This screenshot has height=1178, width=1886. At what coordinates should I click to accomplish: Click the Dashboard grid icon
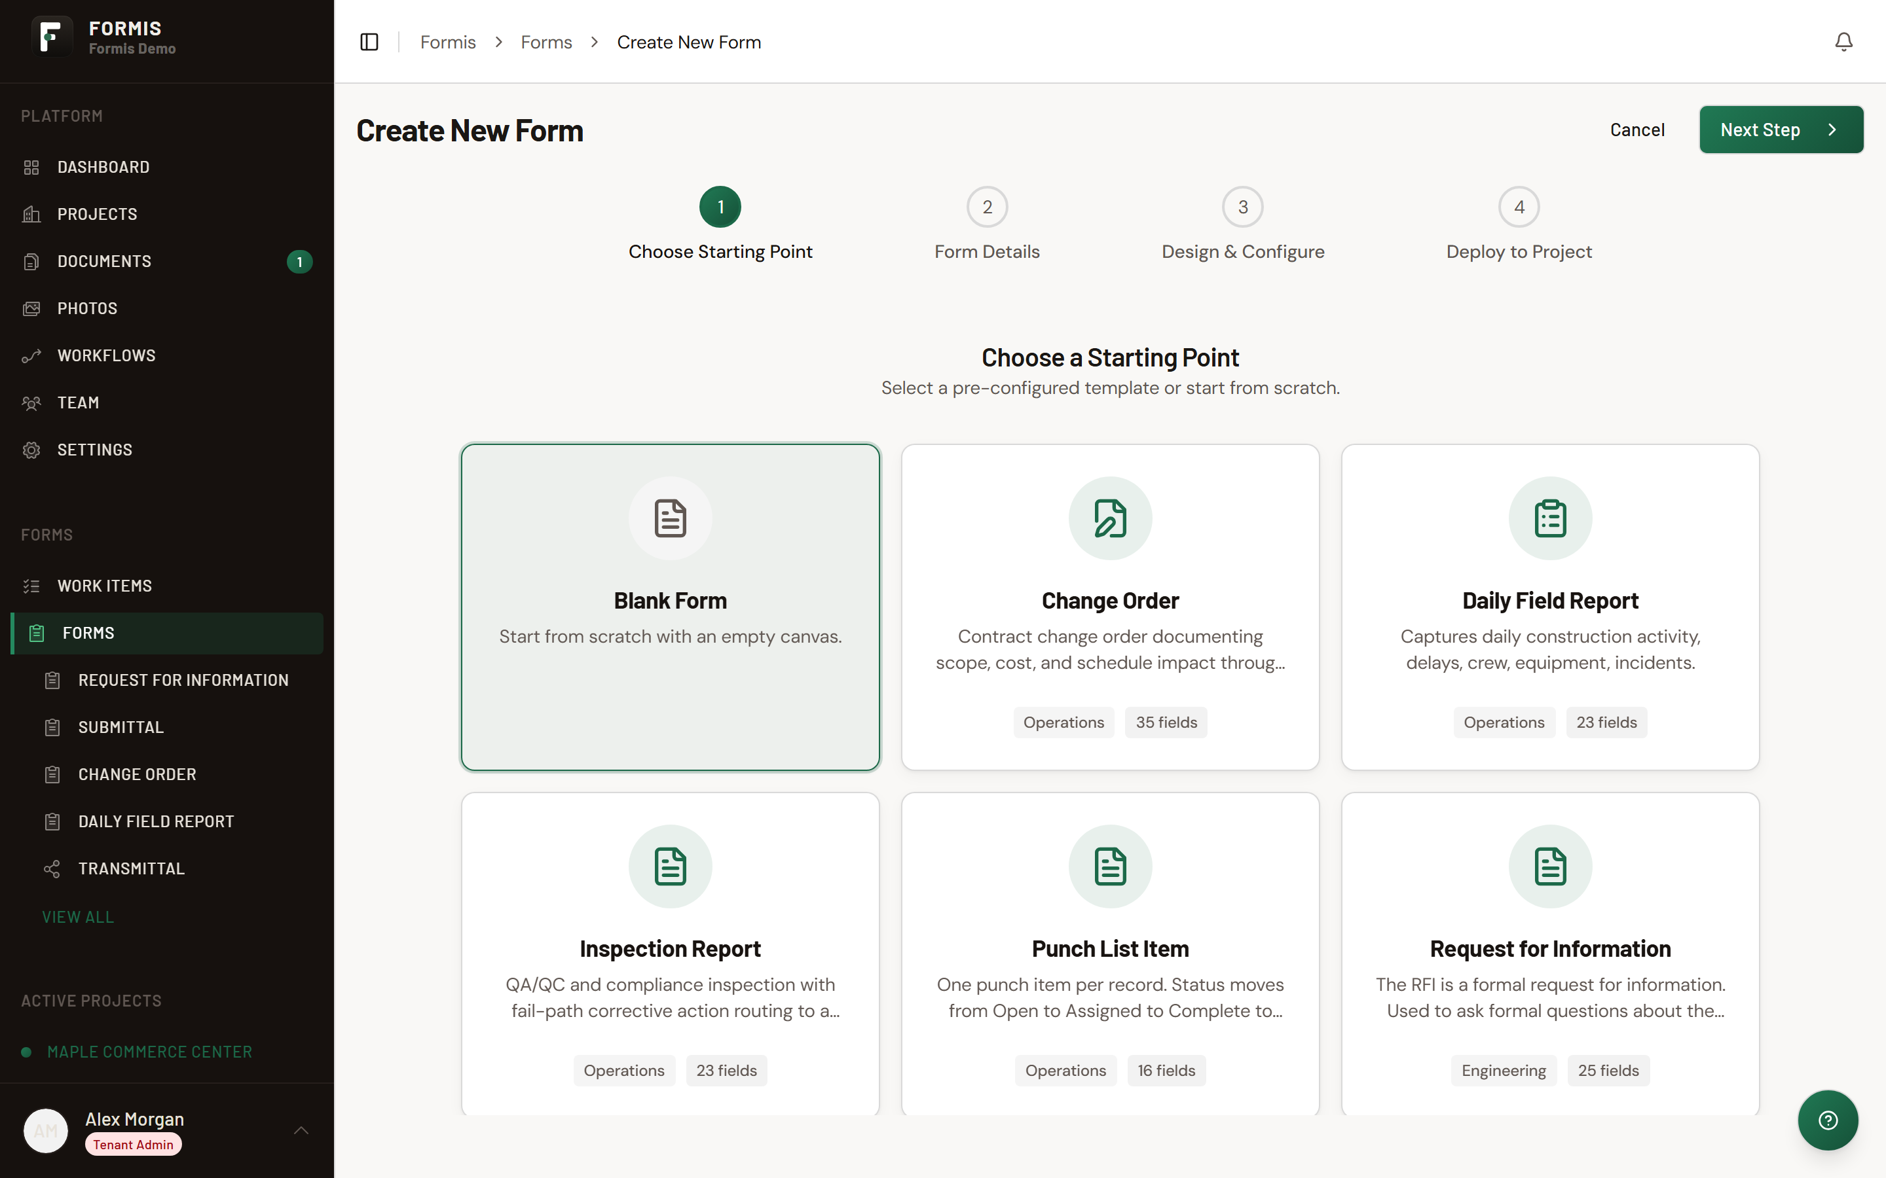point(31,168)
